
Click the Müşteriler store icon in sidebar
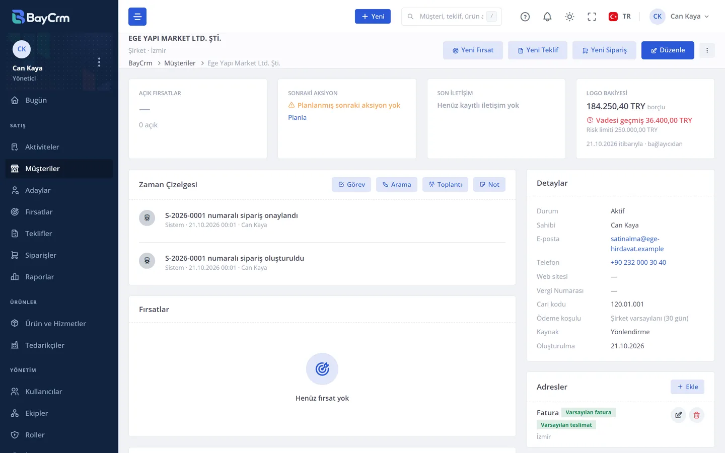(x=15, y=169)
